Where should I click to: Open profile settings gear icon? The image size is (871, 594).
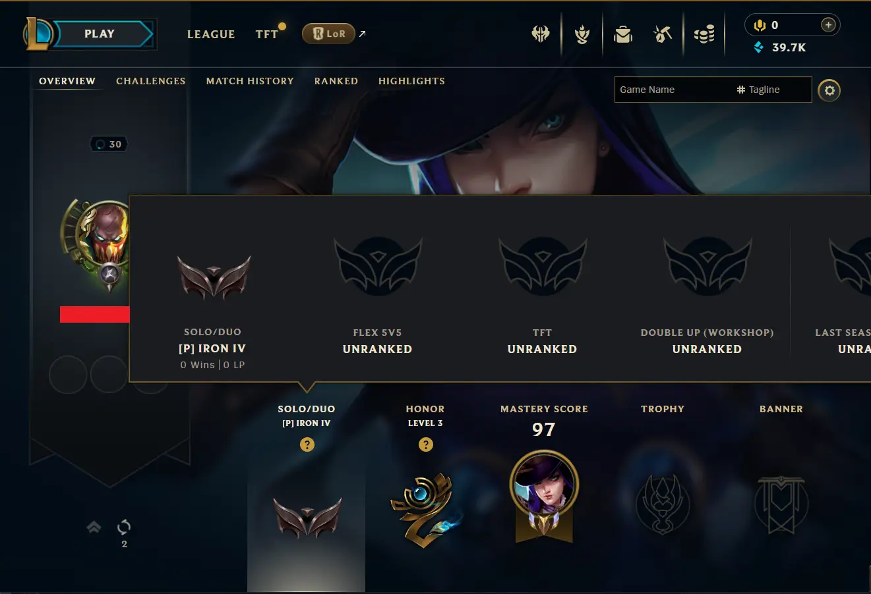coord(829,90)
